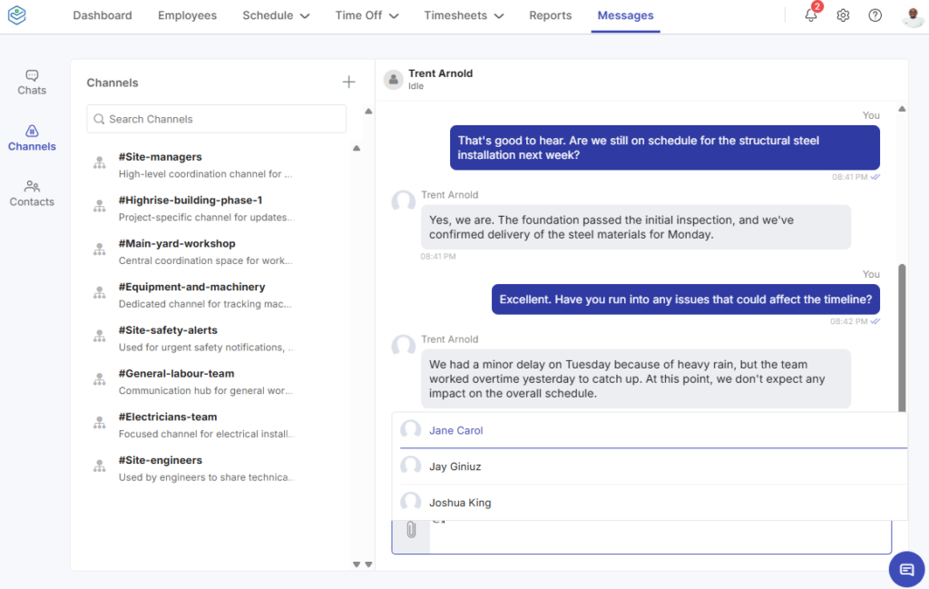Screen dimensions: 929x589
Task: Click the #Site-safety-alerts channel icon
Action: coord(100,336)
